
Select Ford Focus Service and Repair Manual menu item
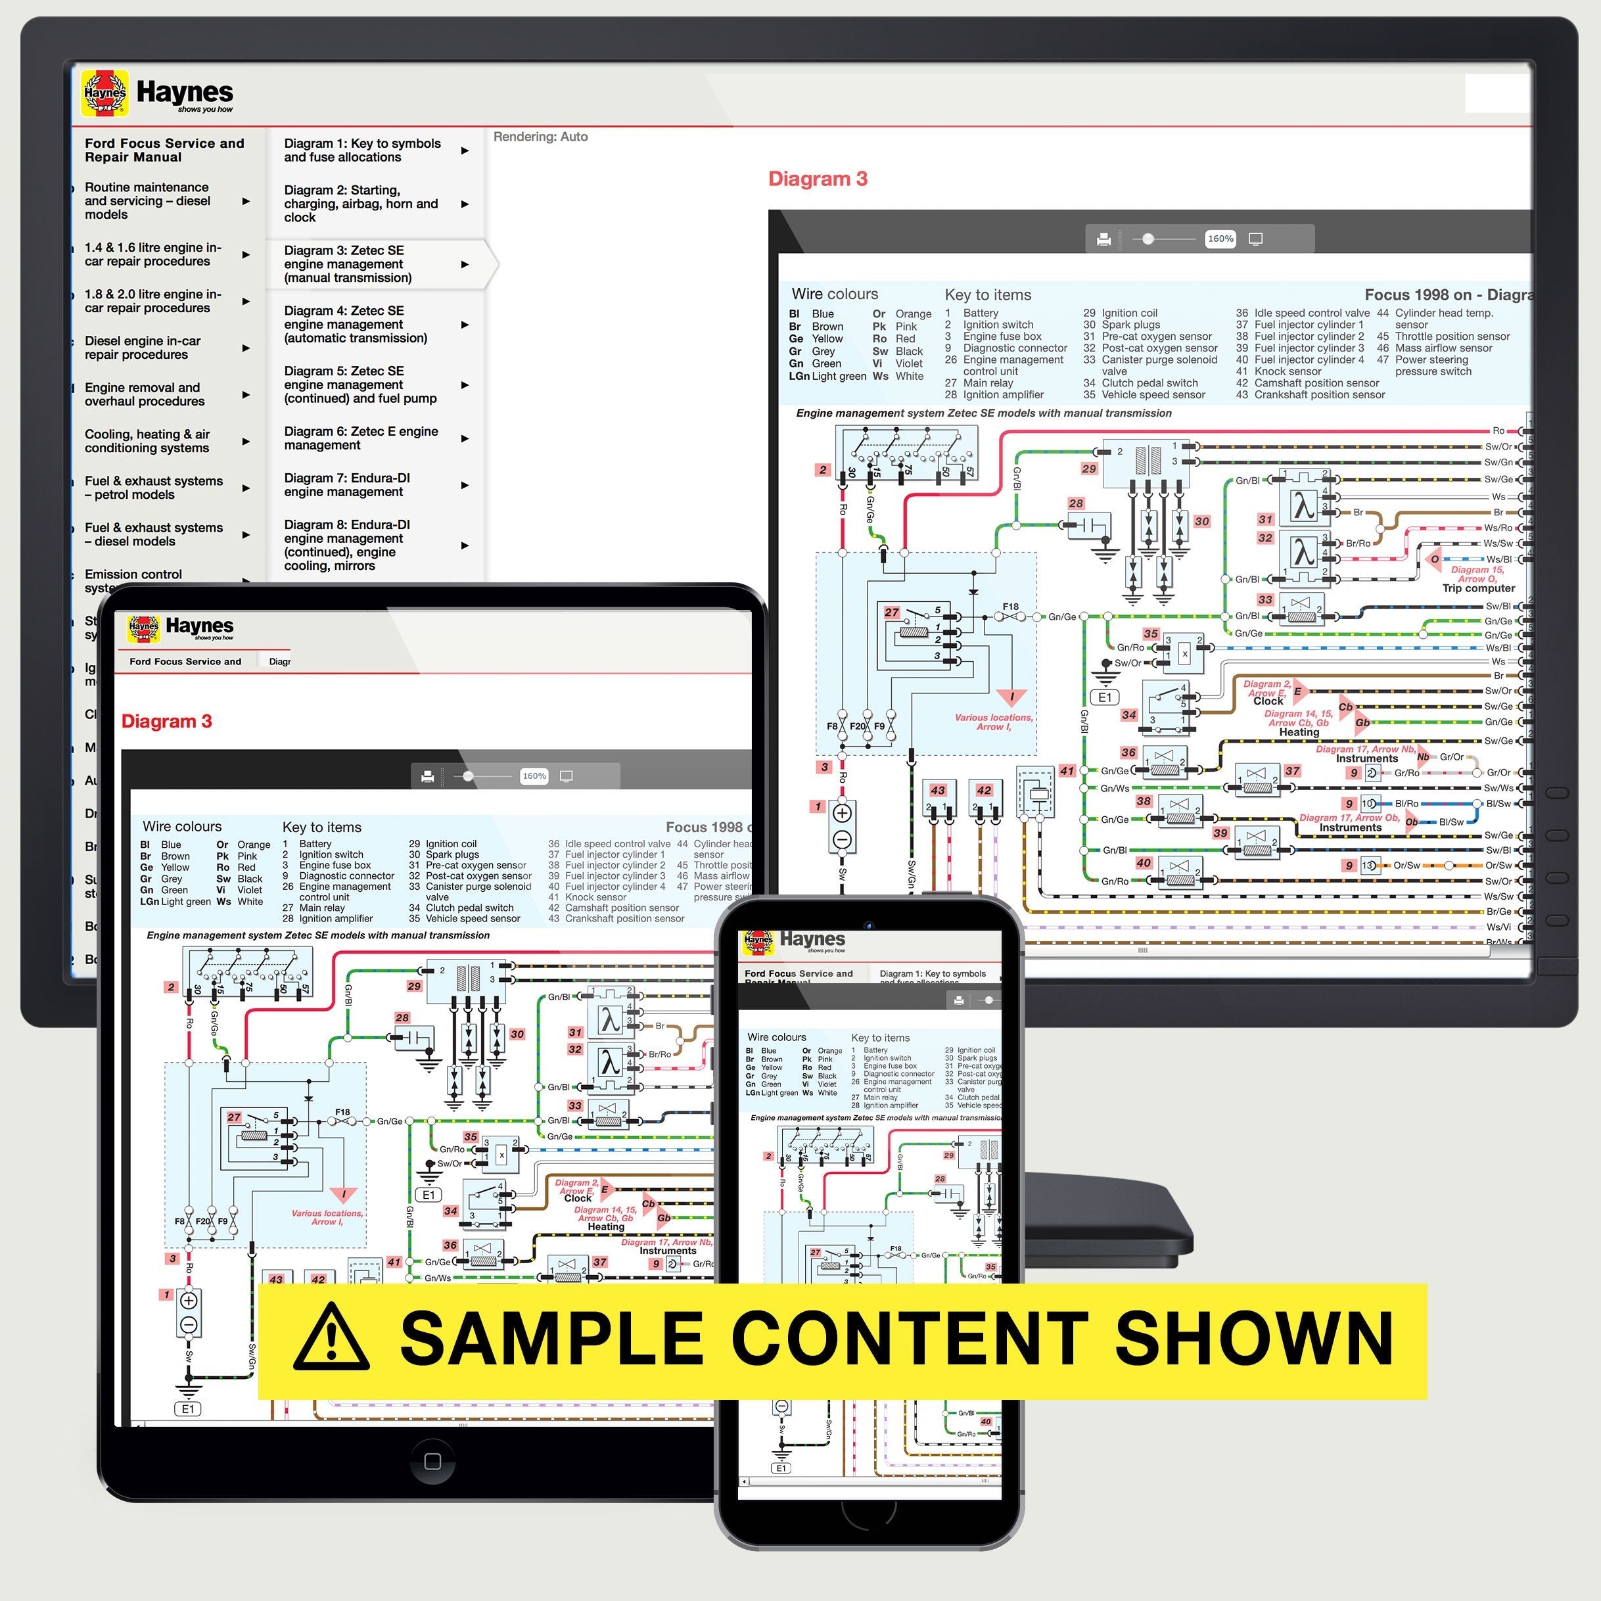click(167, 151)
